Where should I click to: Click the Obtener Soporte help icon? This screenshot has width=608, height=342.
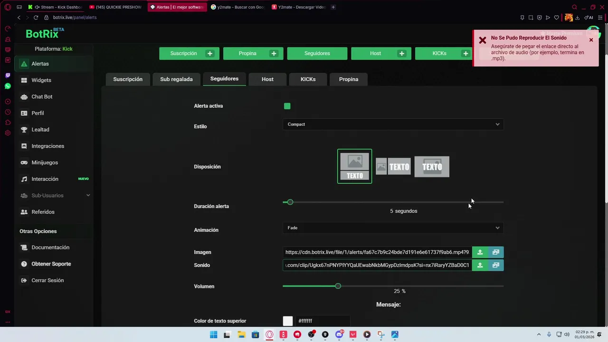[24, 264]
